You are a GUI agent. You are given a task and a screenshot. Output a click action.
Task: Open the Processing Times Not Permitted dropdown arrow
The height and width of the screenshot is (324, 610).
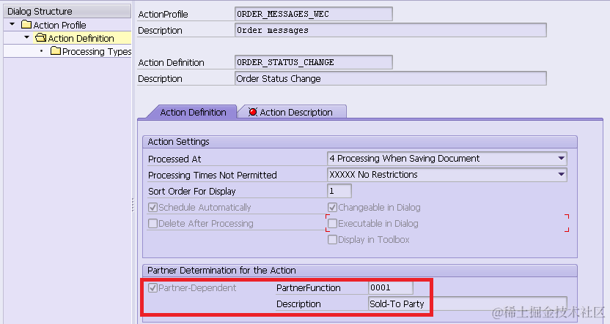561,175
